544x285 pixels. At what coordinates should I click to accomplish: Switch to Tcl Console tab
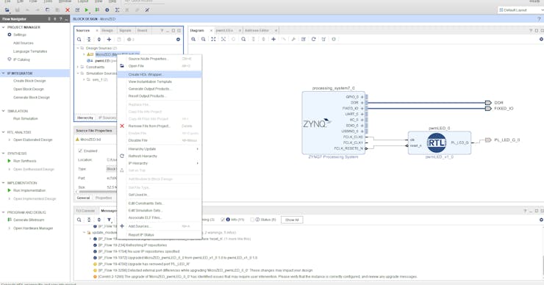click(85, 211)
